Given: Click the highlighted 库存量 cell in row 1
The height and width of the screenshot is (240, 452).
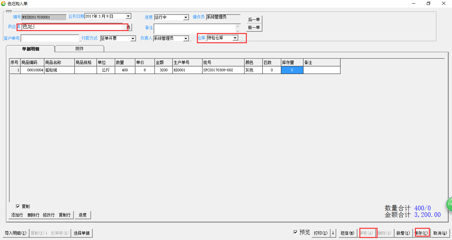Looking at the screenshot, I should [292, 70].
